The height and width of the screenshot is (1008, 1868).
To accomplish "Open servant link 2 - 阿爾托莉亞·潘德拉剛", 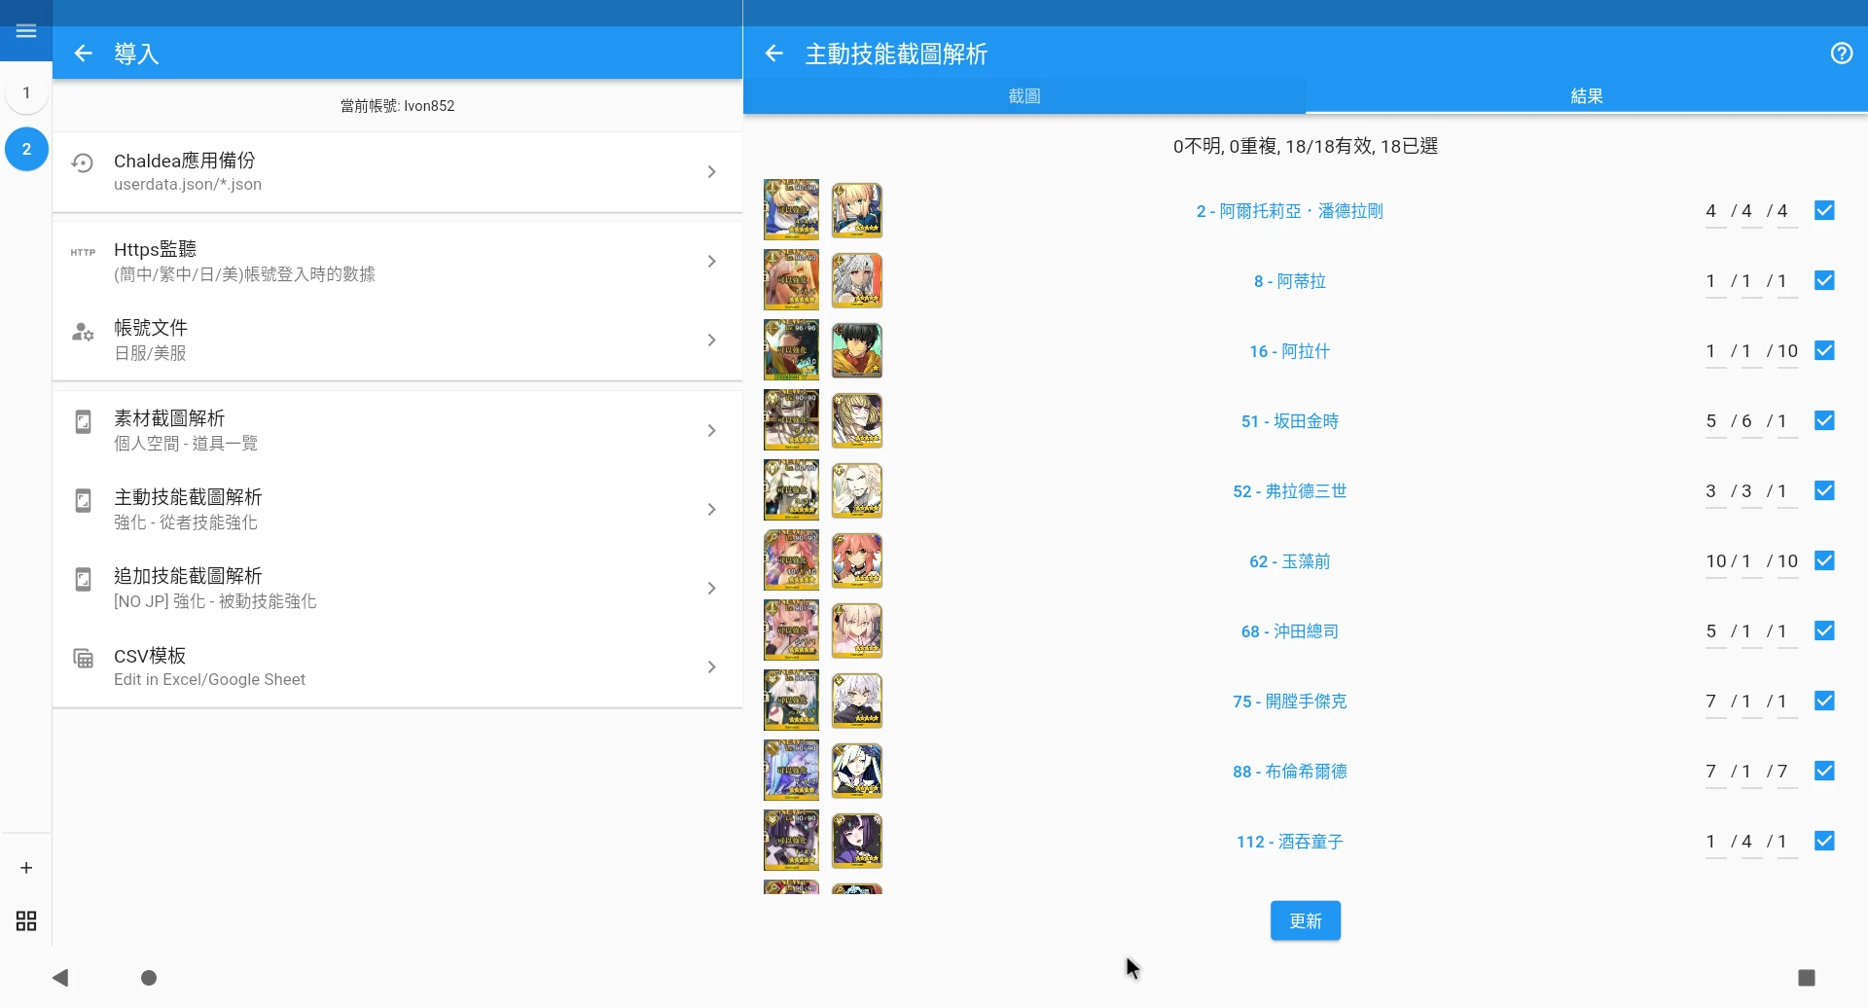I will pos(1290,211).
